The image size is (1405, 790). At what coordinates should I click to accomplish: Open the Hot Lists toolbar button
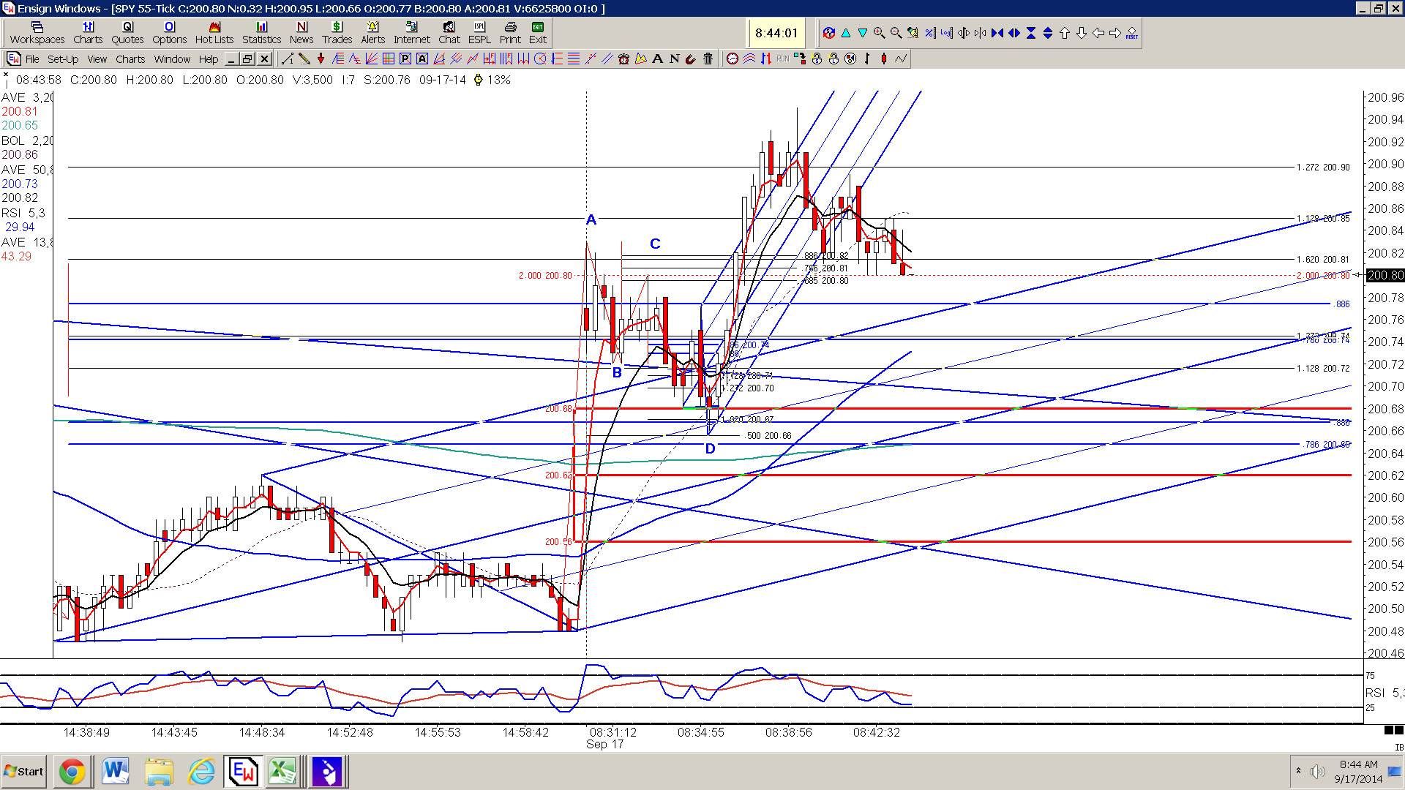(214, 33)
